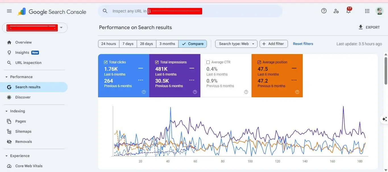
Task: Open the property selector dropdown
Action: (x=61, y=27)
